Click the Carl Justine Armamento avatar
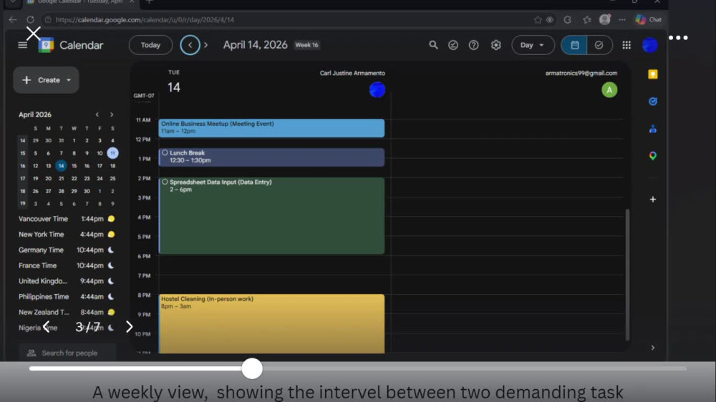 point(377,90)
